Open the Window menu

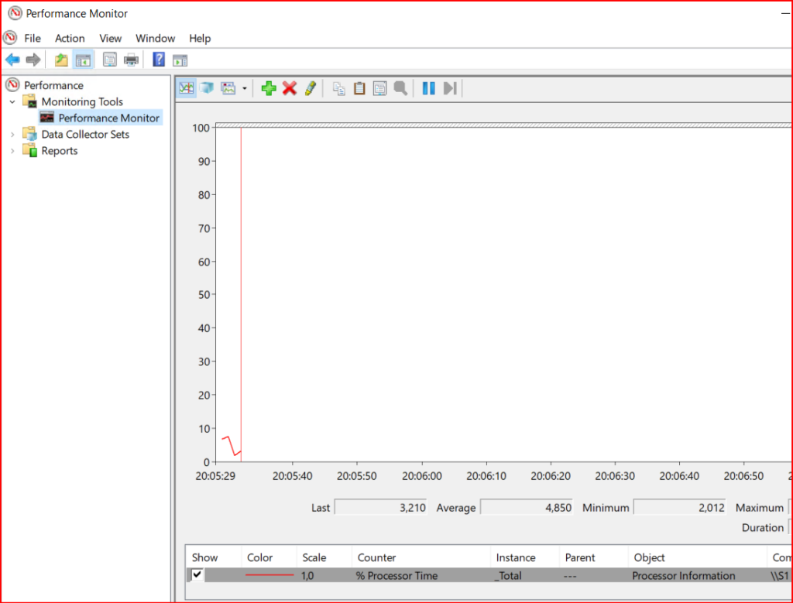click(155, 38)
